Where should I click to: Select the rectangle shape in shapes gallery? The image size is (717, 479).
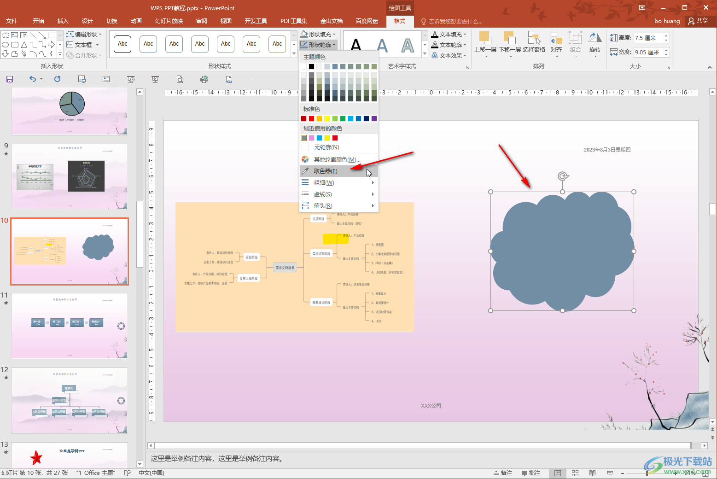[x=52, y=35]
